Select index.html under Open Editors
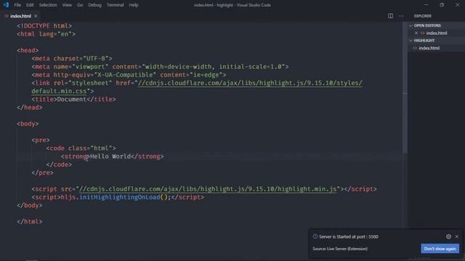The height and width of the screenshot is (261, 465). point(436,33)
